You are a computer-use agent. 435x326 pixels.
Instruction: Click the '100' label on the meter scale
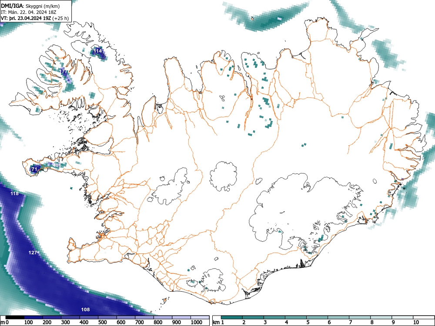pos(29,322)
